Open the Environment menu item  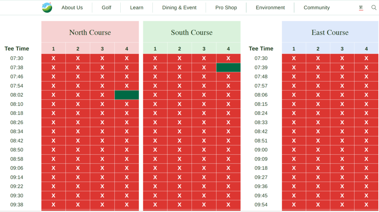[270, 7]
